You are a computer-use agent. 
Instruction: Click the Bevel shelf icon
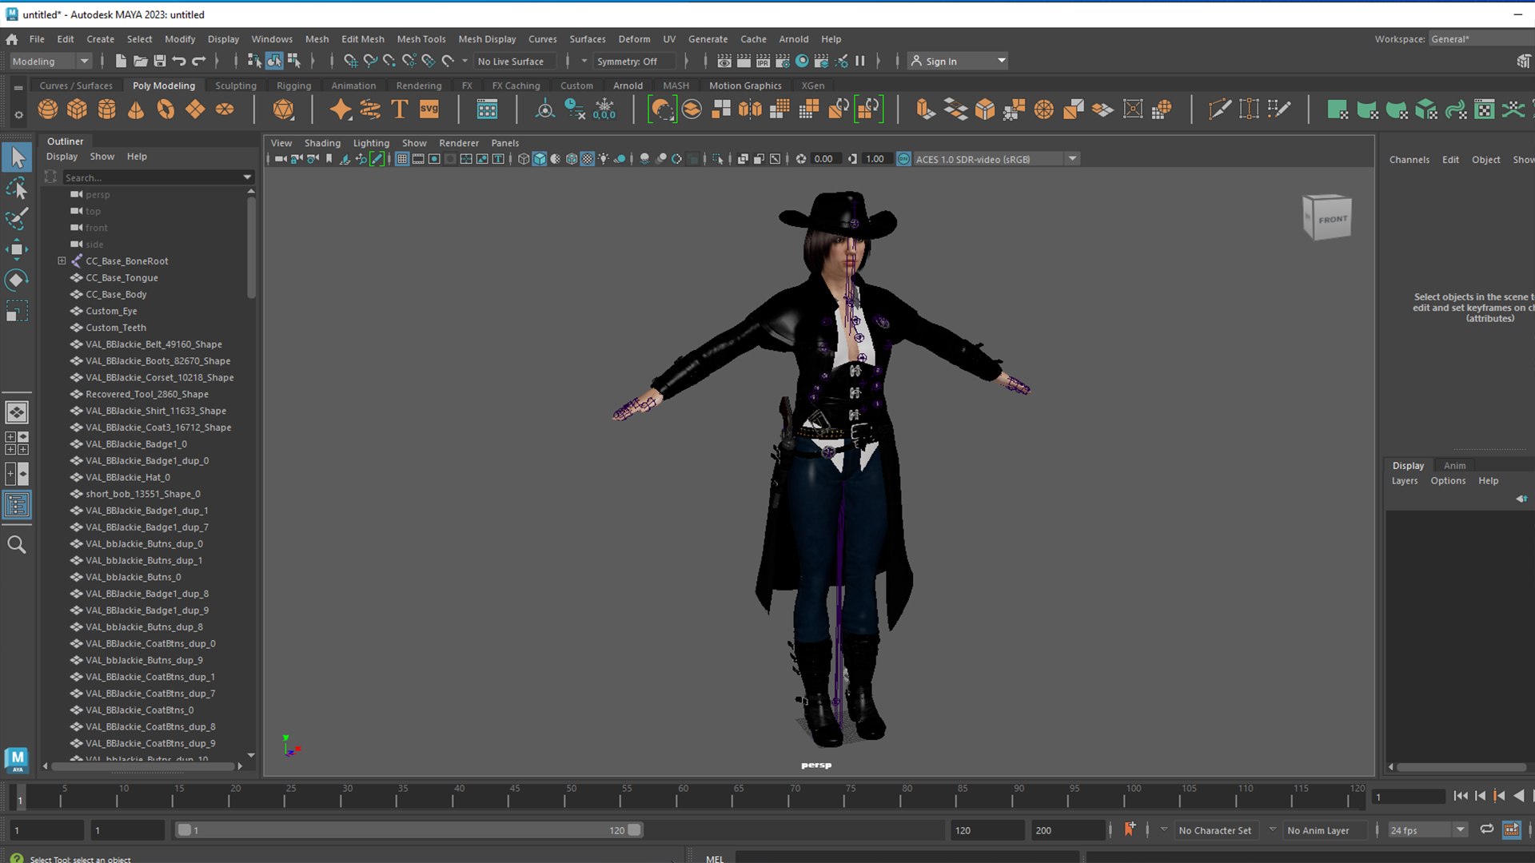point(985,109)
